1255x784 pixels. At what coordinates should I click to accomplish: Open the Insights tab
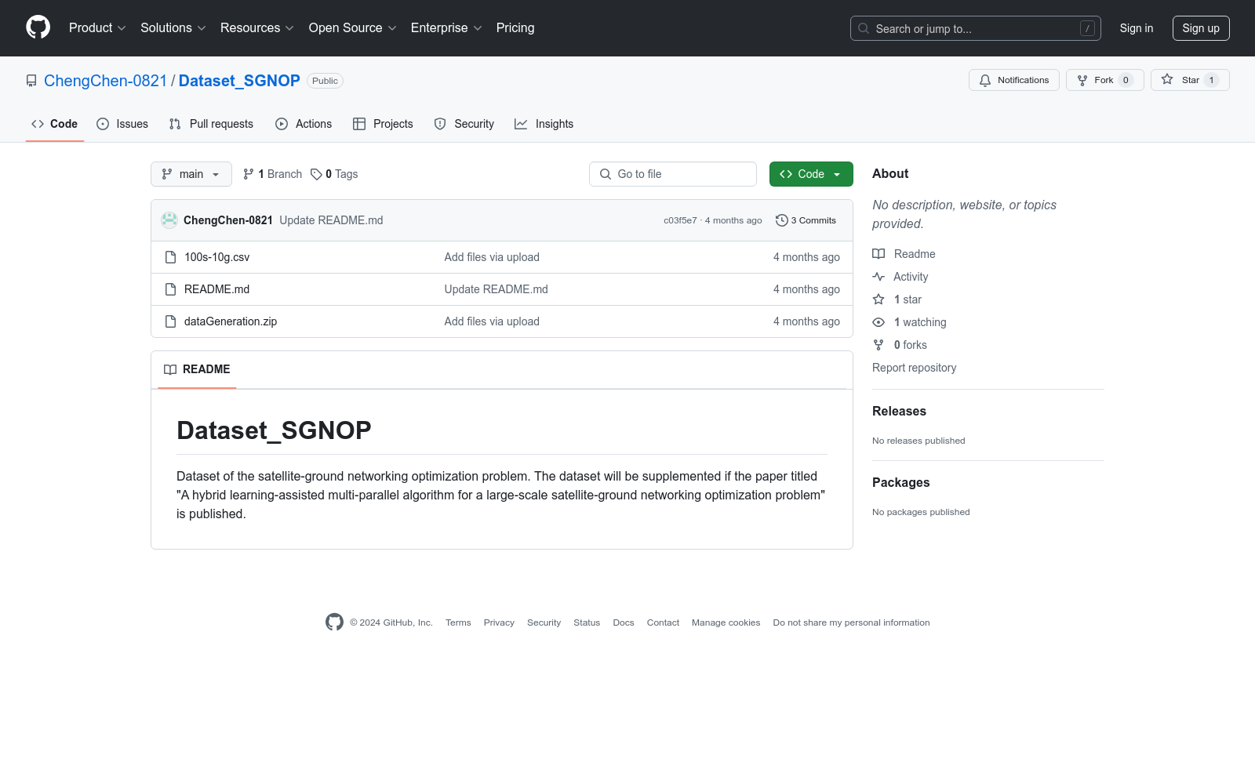[544, 124]
